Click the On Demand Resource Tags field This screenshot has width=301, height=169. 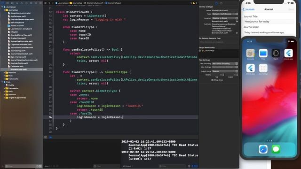point(218,42)
